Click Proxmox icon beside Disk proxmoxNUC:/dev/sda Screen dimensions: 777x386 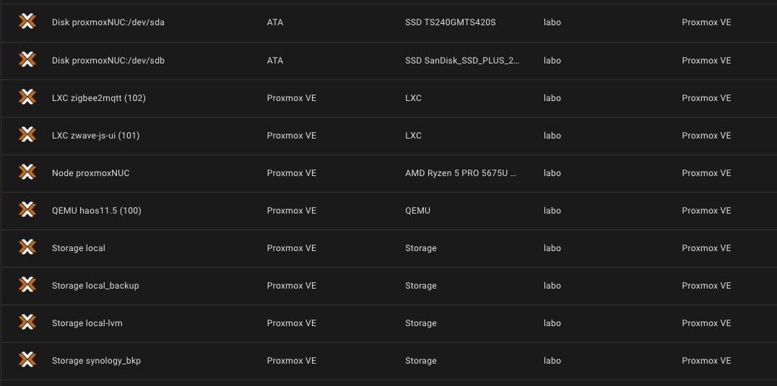click(x=27, y=22)
